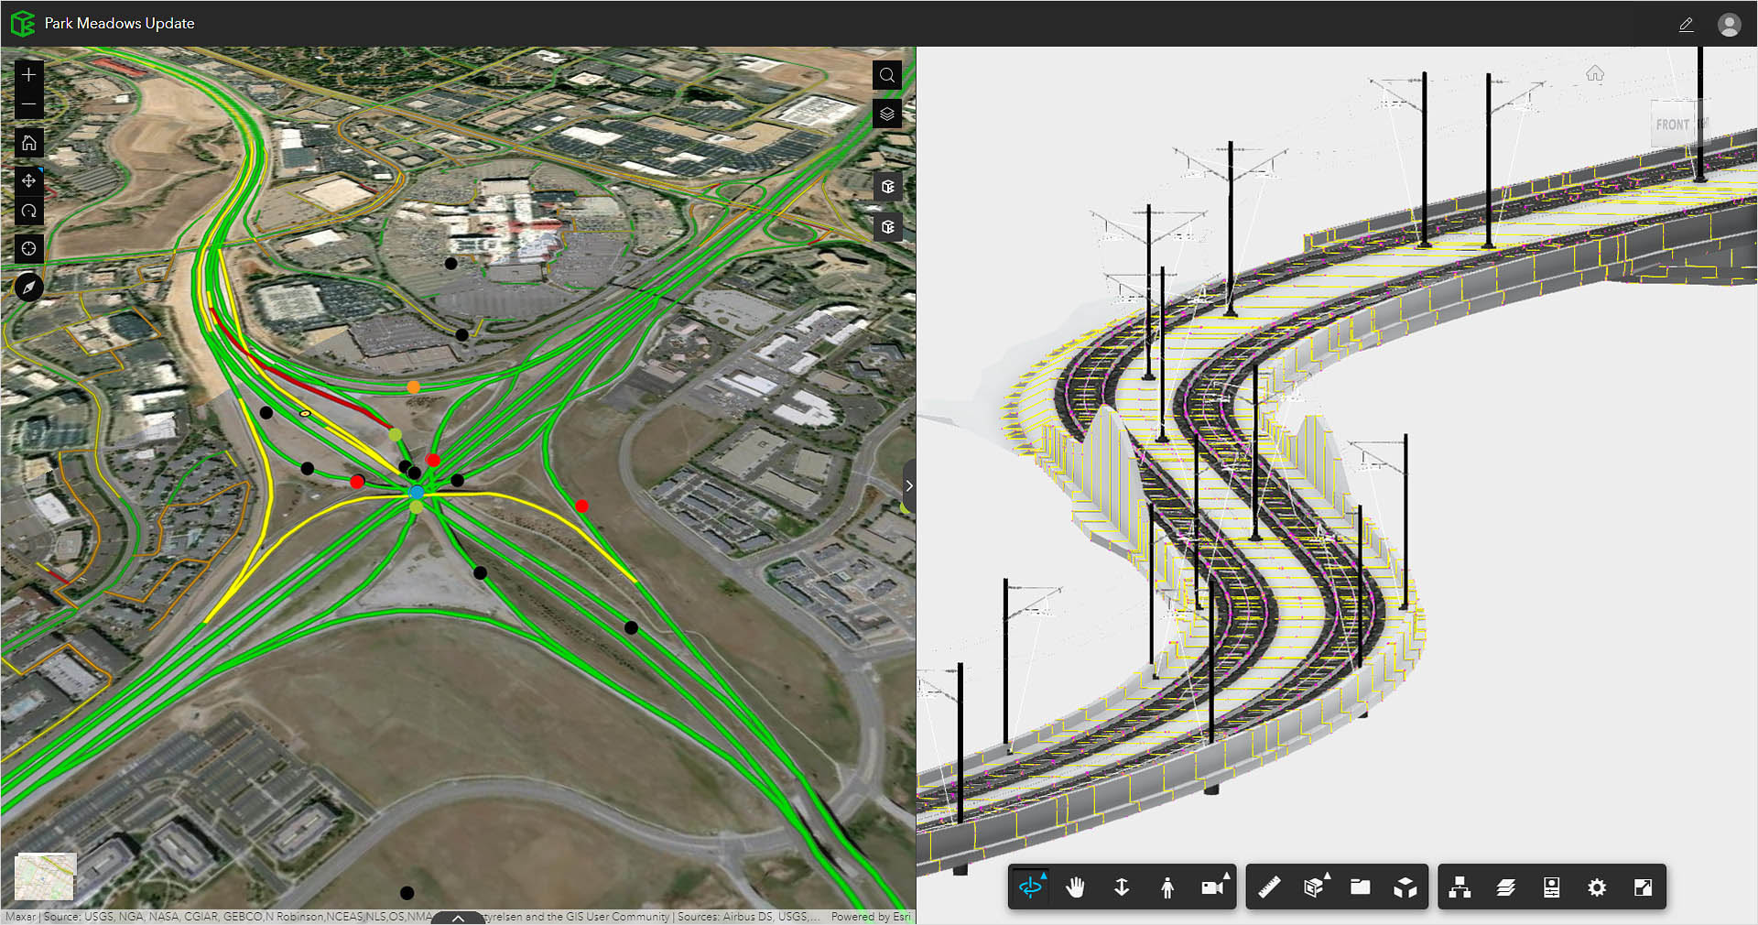The width and height of the screenshot is (1758, 925).
Task: Open the user profile menu
Action: click(x=1731, y=24)
